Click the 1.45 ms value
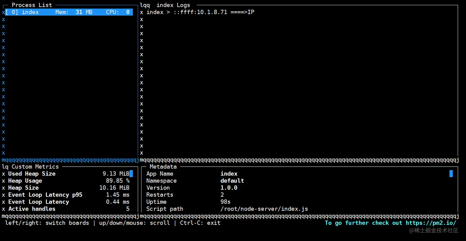 tap(118, 195)
